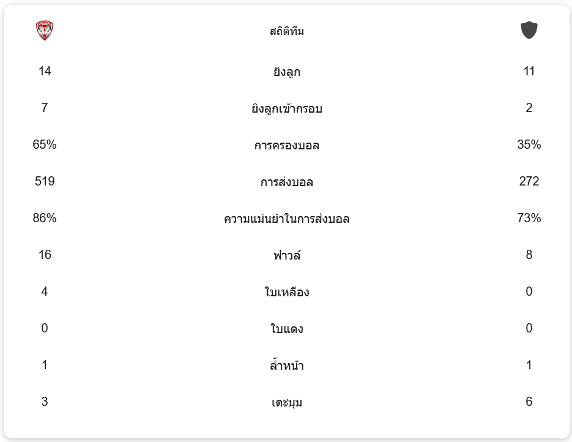
Task: Select the ใบเหลือง yellow cards label
Action: (286, 293)
